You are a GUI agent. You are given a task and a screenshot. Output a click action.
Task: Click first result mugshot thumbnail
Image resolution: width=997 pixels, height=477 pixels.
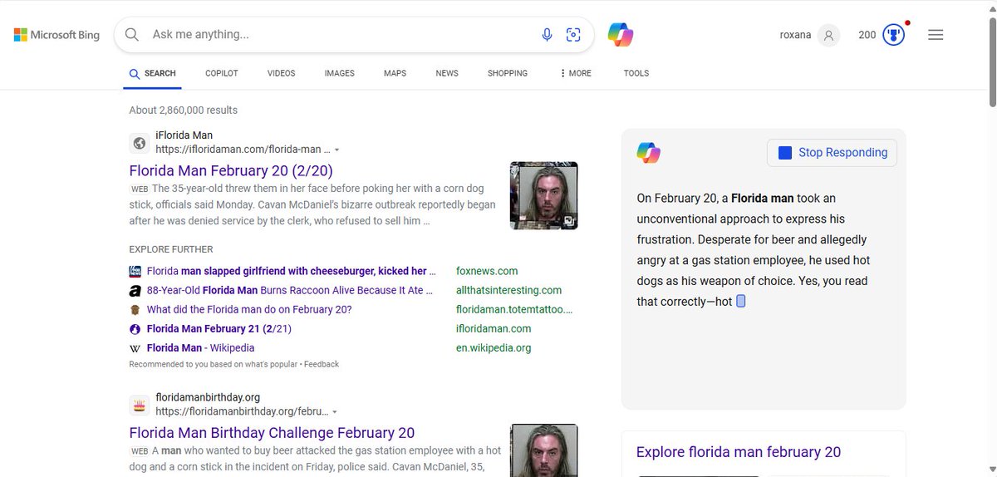pyautogui.click(x=543, y=195)
